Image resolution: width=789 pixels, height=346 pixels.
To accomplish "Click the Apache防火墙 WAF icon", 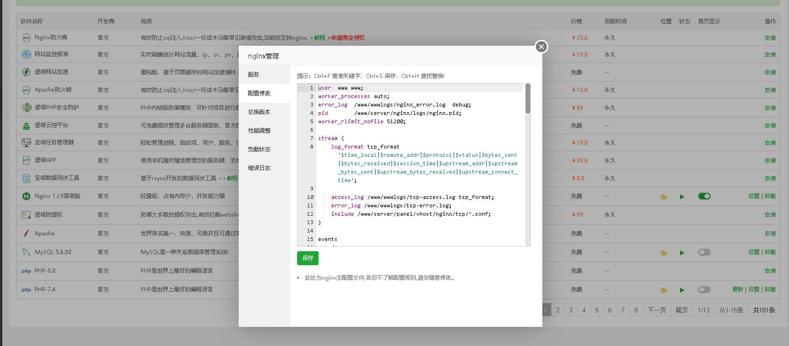I will tap(26, 90).
